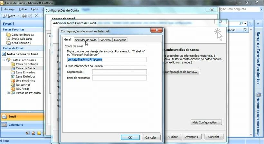Screen dimensions: 264x144
Task: Switch to the Servidor de saída tab
Action: (x=85, y=40)
